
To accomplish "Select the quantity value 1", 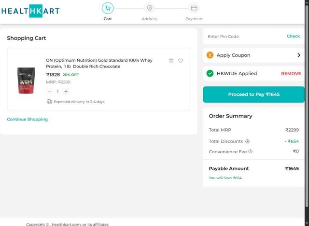I will click(x=58, y=92).
